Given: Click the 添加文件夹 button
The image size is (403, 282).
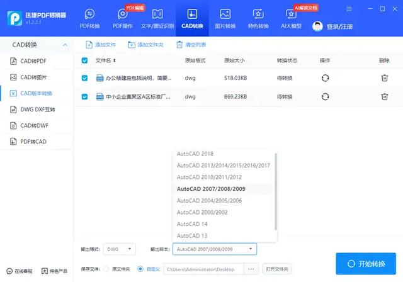Looking at the screenshot, I should coord(145,45).
